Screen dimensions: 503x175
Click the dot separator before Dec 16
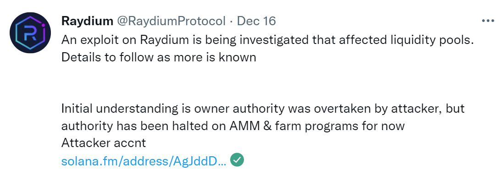coord(231,22)
